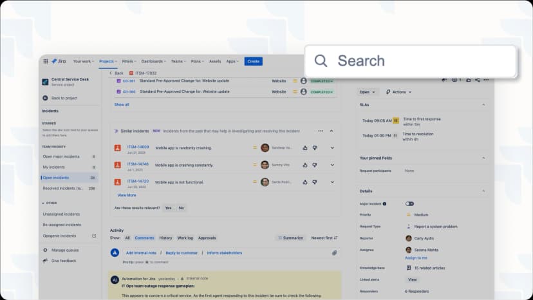Image resolution: width=533 pixels, height=300 pixels.
Task: Show All activity
Action: pos(127,238)
